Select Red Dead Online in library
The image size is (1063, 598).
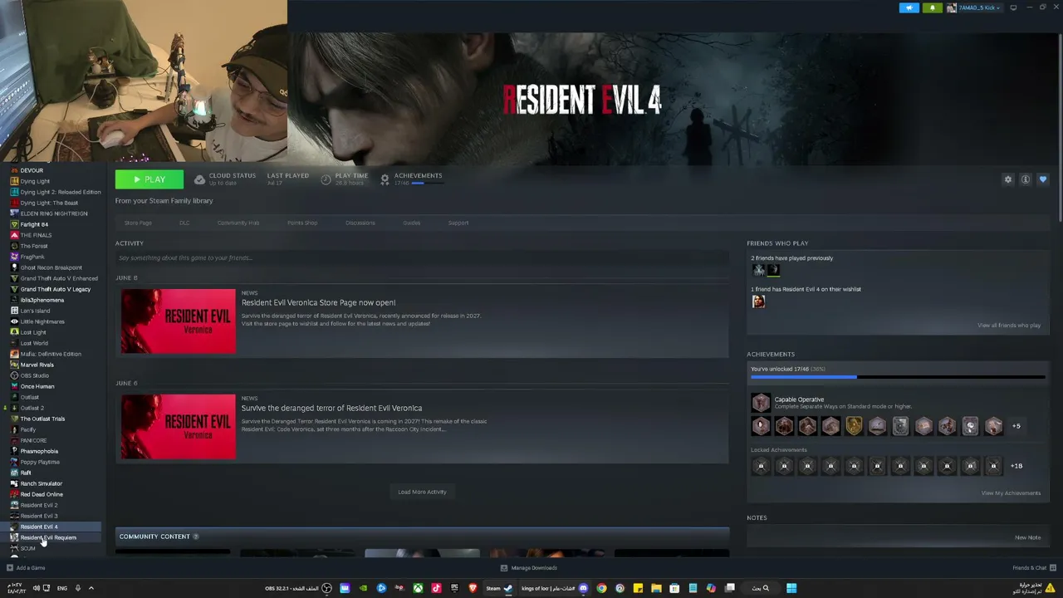coord(42,494)
